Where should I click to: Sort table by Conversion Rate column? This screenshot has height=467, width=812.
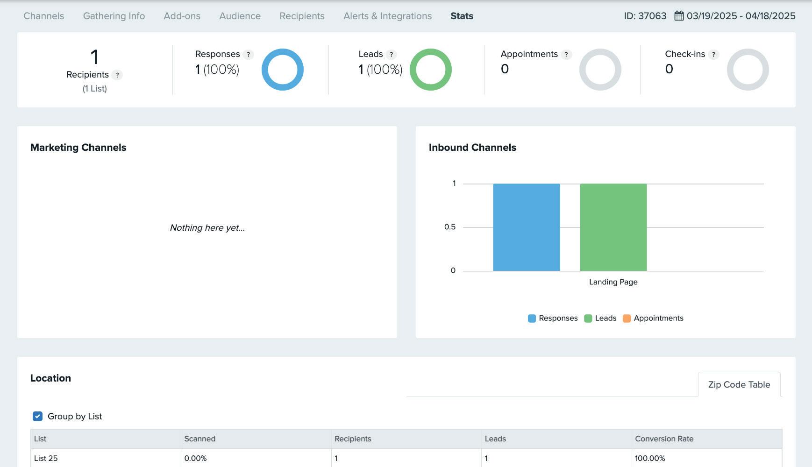pos(664,439)
